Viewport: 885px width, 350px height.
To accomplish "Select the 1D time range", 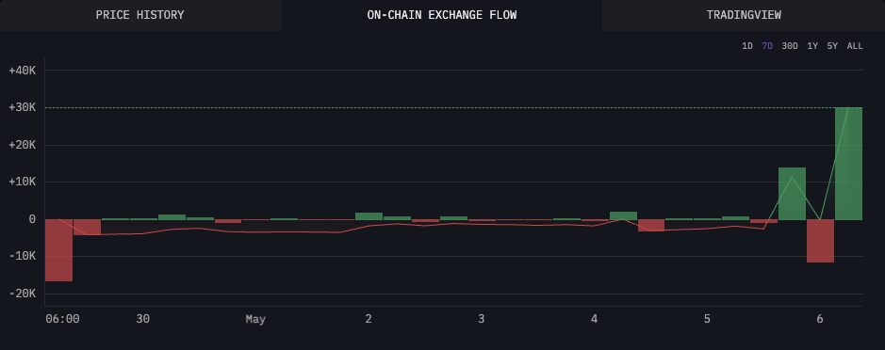I will [746, 46].
